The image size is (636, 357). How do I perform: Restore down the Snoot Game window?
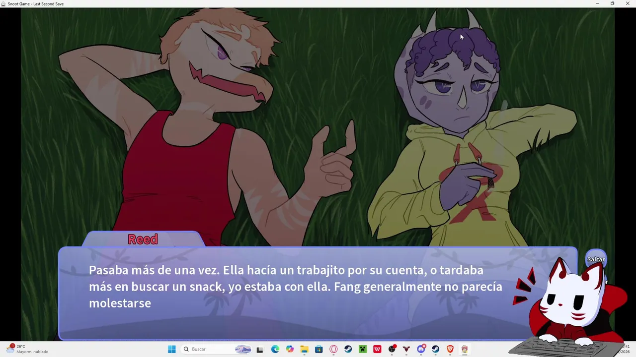(612, 3)
